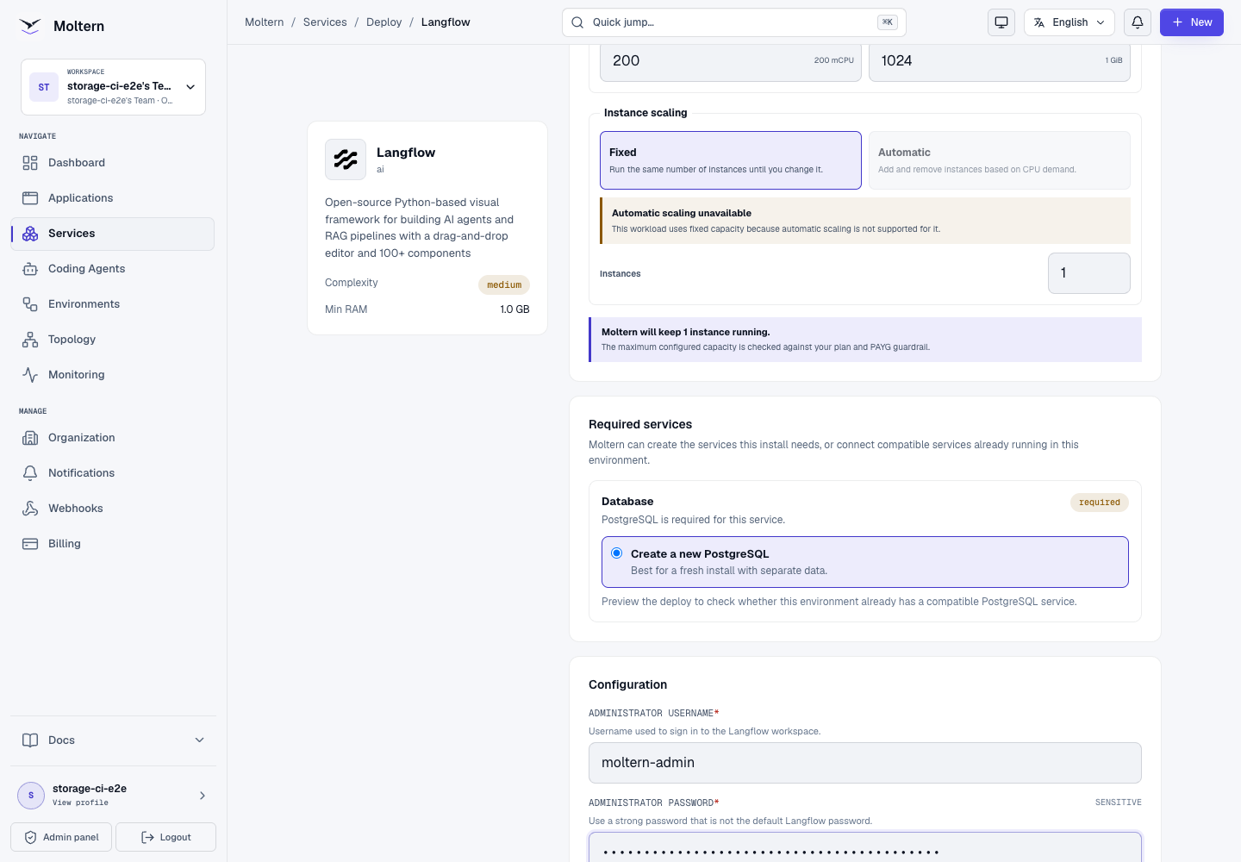
Task: Click the New button
Action: pyautogui.click(x=1192, y=22)
